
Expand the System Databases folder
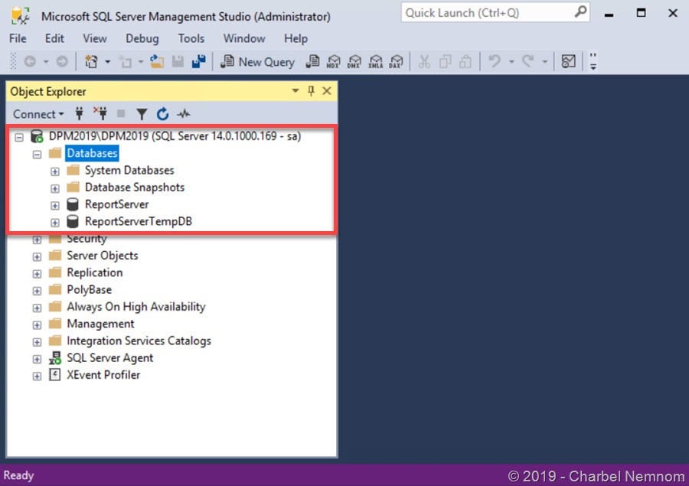(x=55, y=171)
